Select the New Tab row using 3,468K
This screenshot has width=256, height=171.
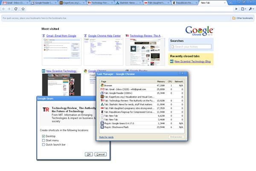142,120
